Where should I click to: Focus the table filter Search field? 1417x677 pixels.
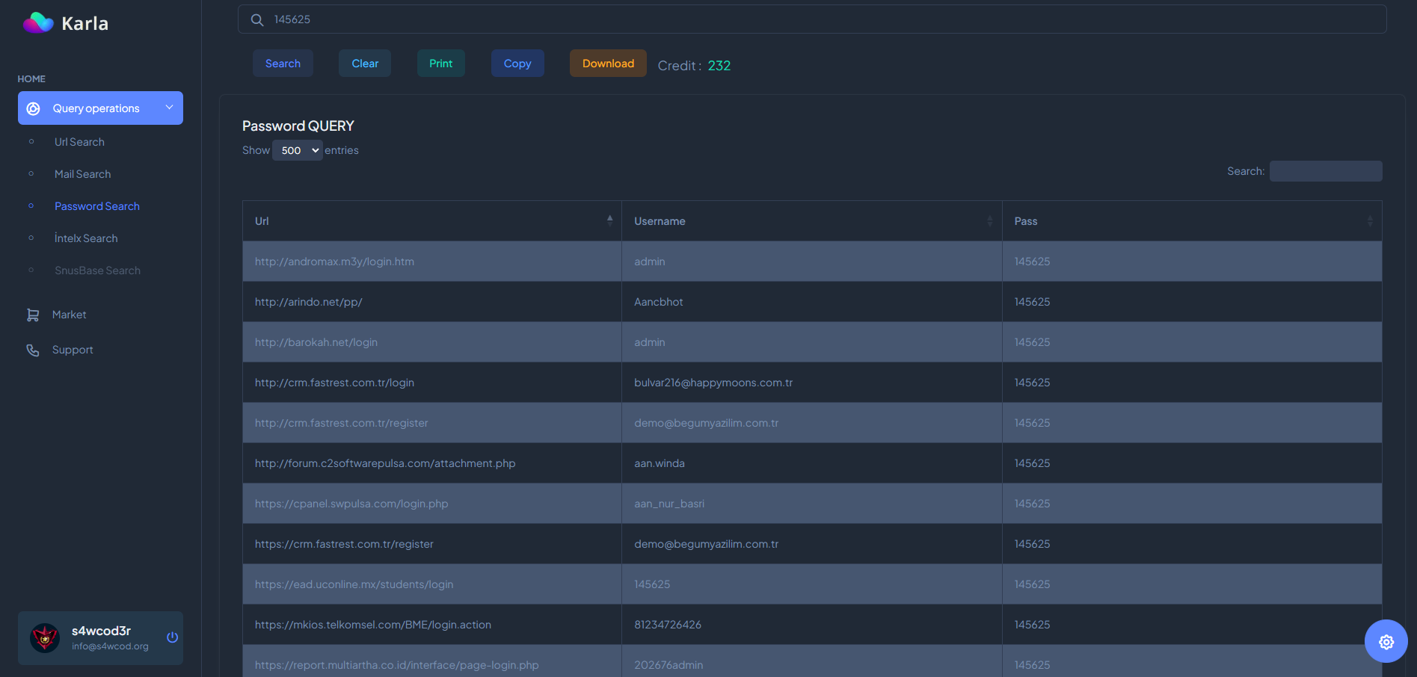tap(1325, 171)
